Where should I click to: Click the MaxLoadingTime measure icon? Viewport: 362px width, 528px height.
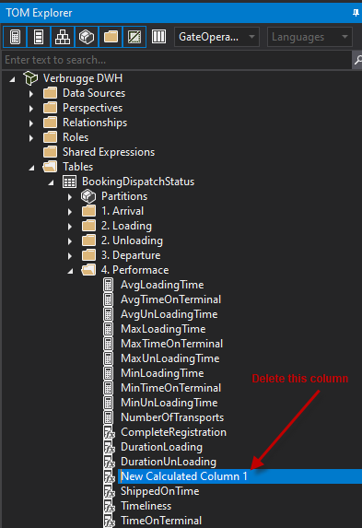pyautogui.click(x=108, y=329)
